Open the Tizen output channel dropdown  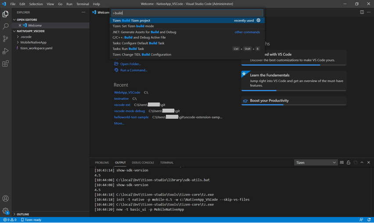click(316, 163)
